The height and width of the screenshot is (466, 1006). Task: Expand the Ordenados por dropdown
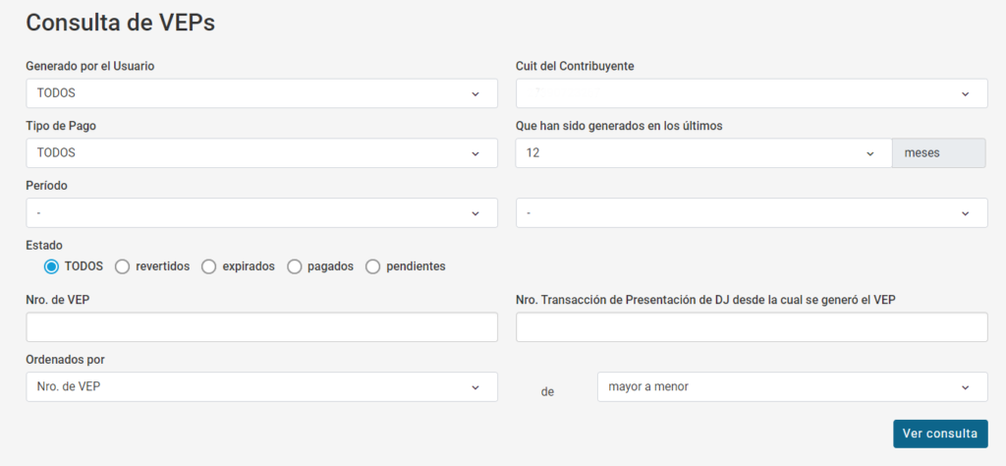(x=261, y=387)
